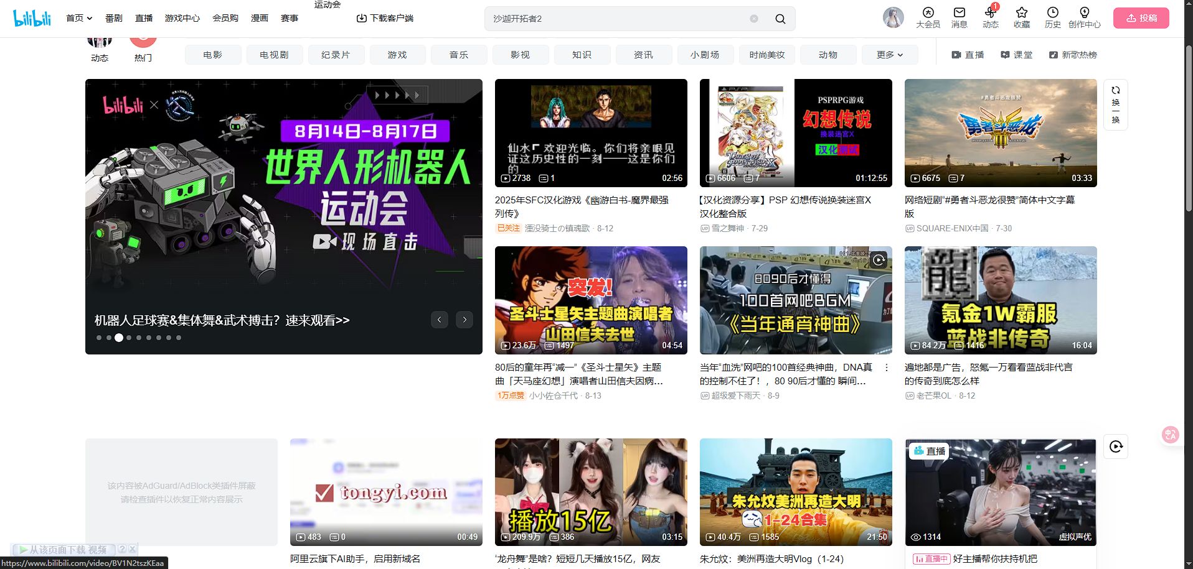Click the first carousel indicator dot

[99, 338]
